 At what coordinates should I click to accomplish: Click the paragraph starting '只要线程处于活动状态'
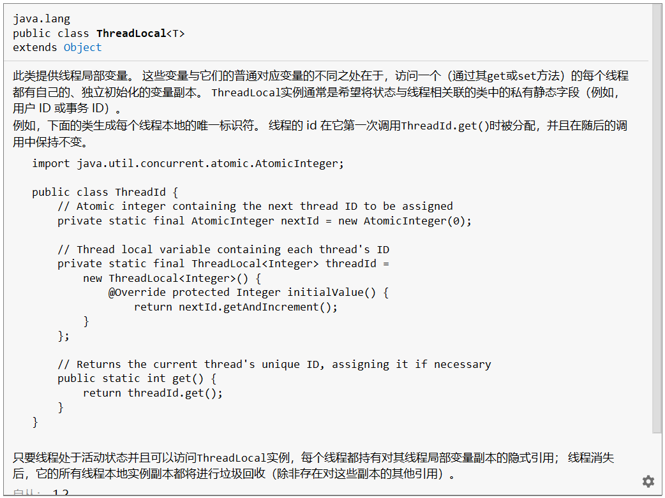point(313,465)
